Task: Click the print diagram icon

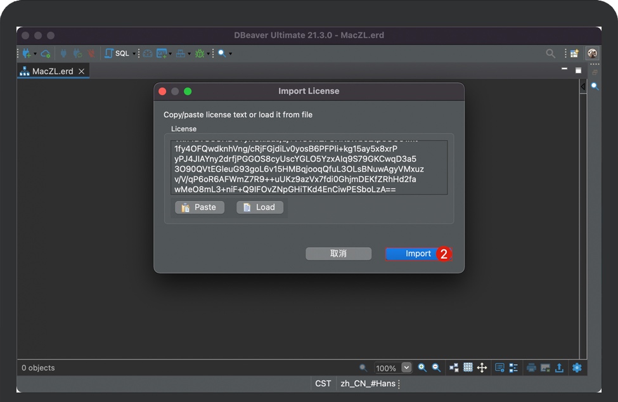Action: pyautogui.click(x=531, y=368)
